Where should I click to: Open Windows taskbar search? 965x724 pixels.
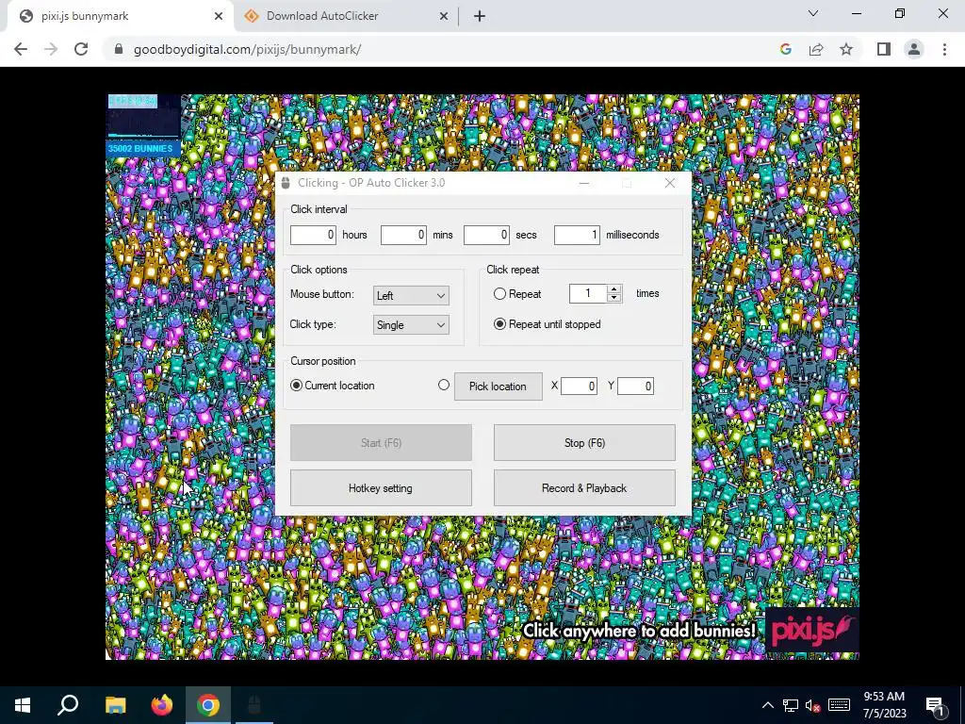[68, 705]
